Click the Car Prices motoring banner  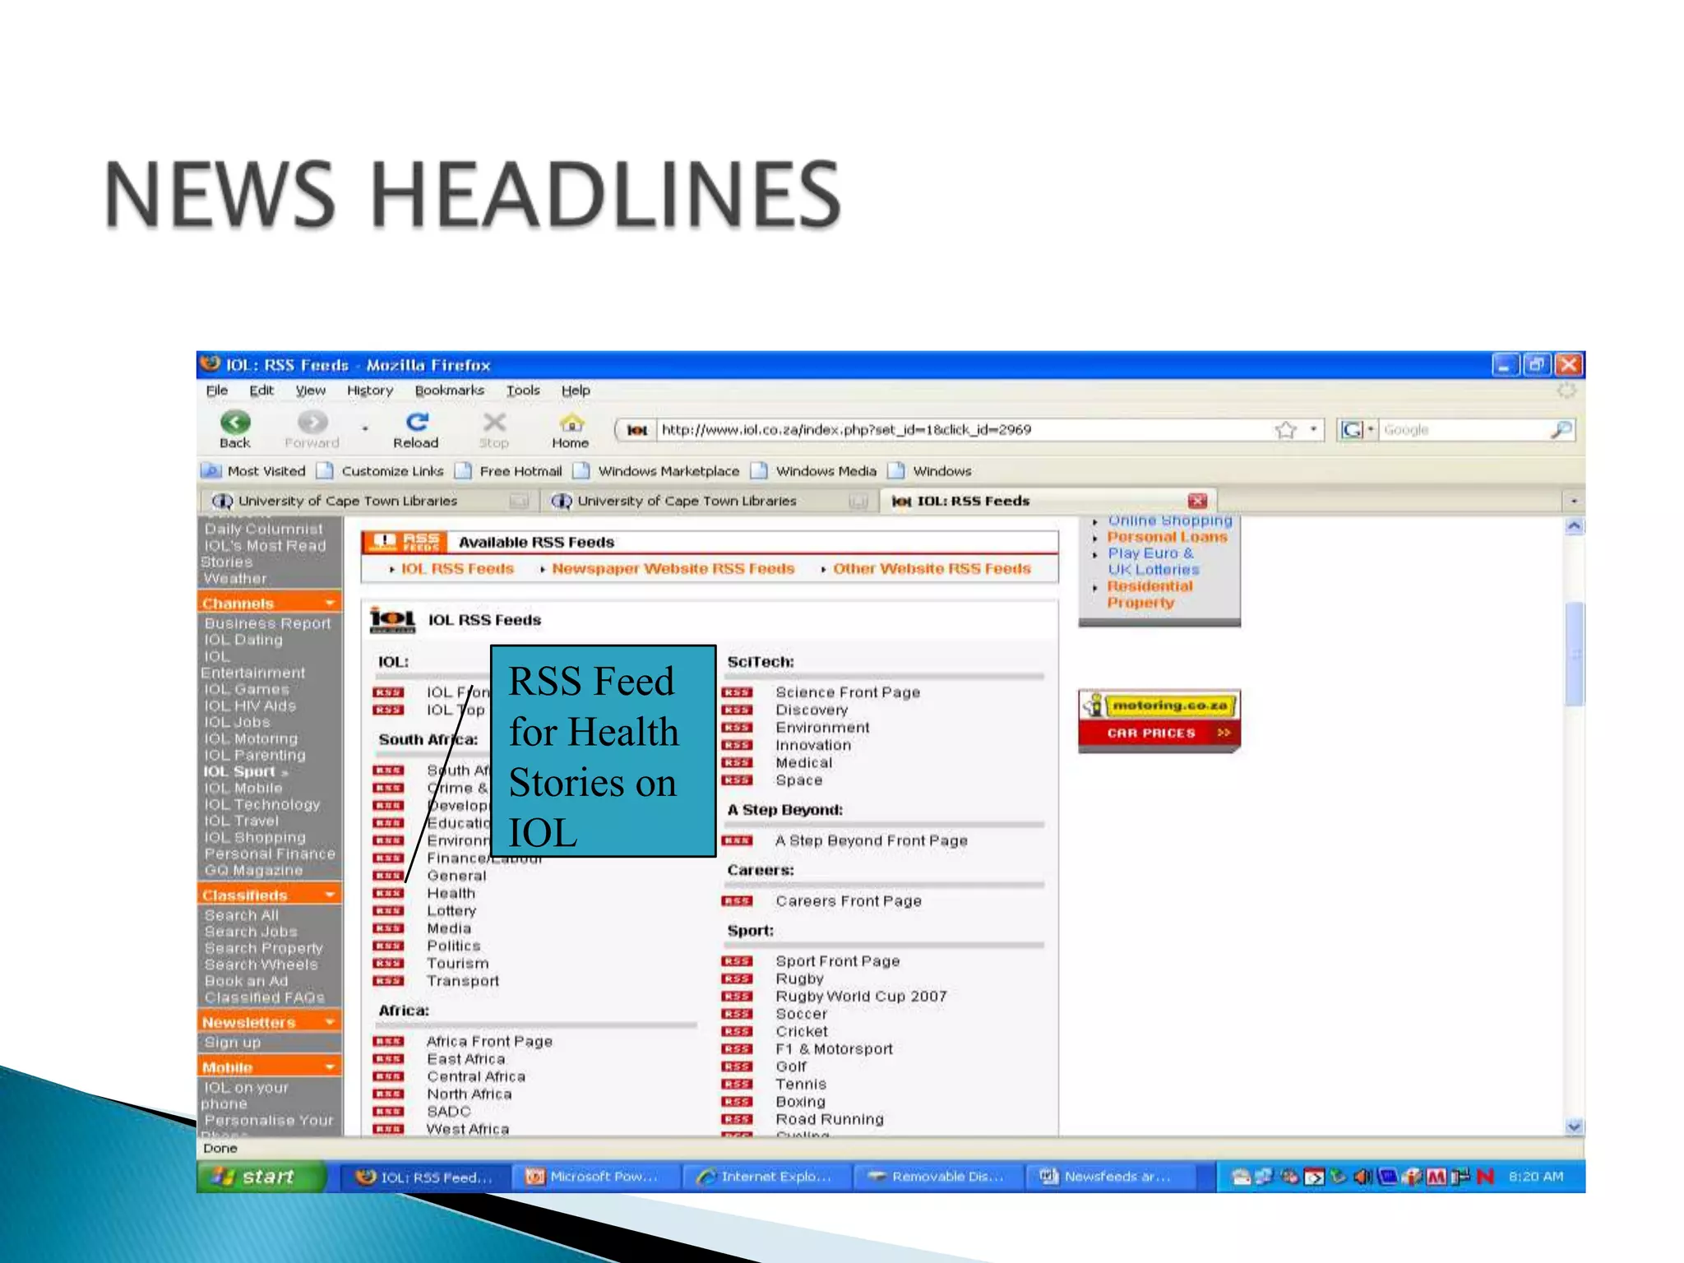[x=1159, y=720]
